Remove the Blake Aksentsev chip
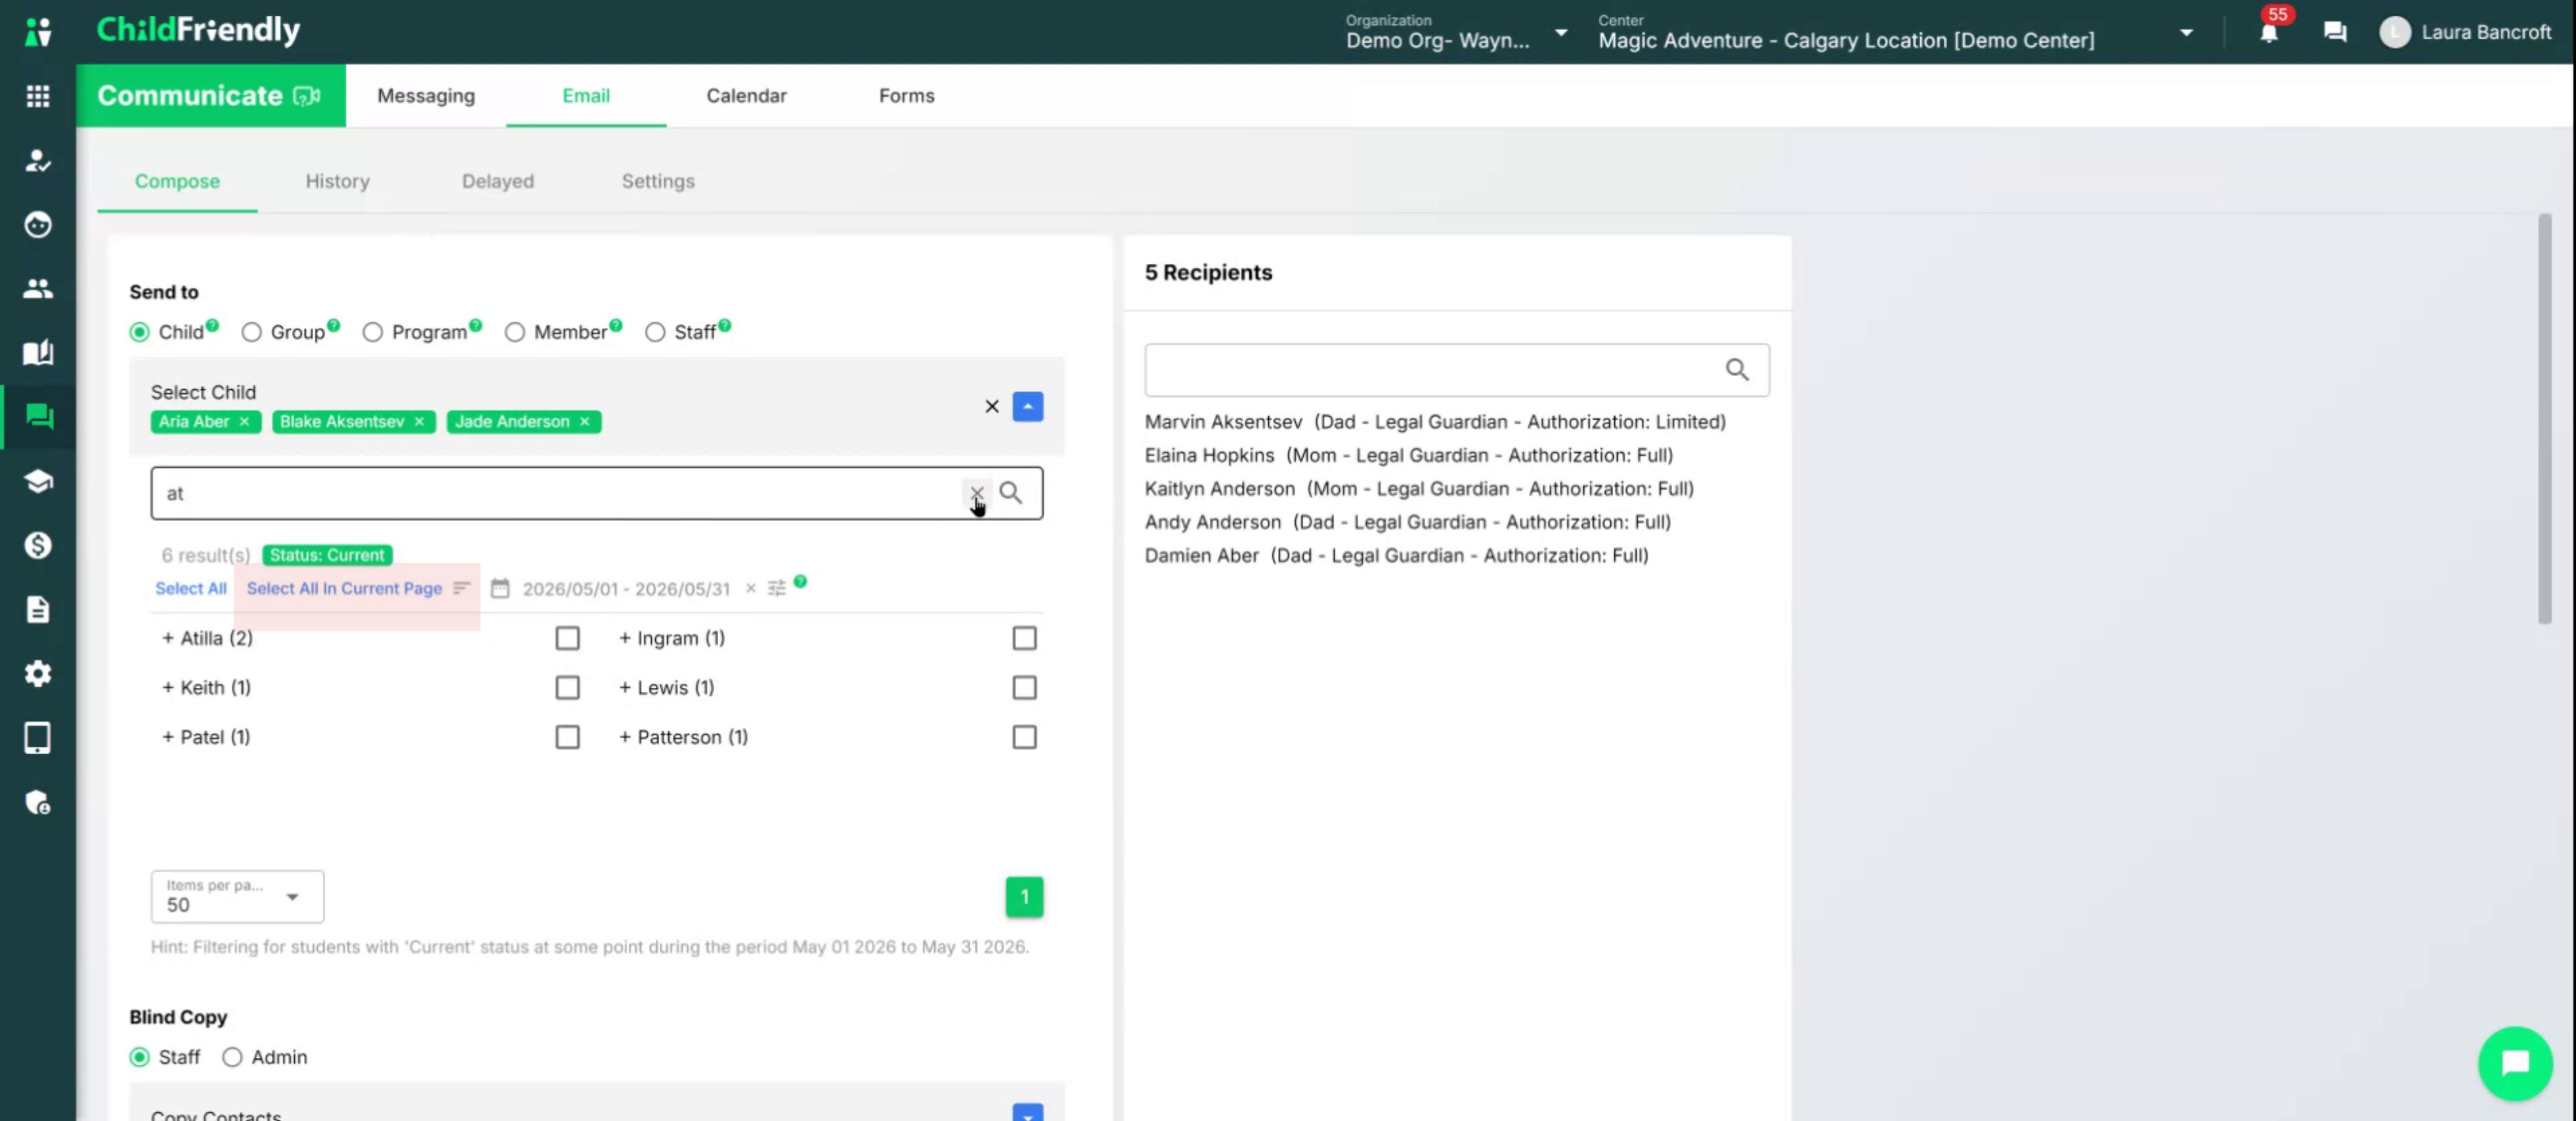2576x1121 pixels. pos(419,421)
